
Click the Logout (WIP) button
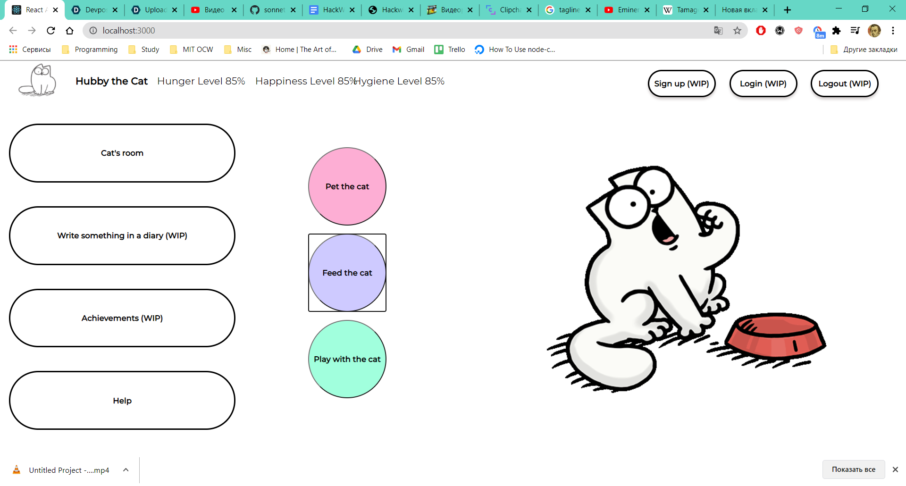pos(844,84)
